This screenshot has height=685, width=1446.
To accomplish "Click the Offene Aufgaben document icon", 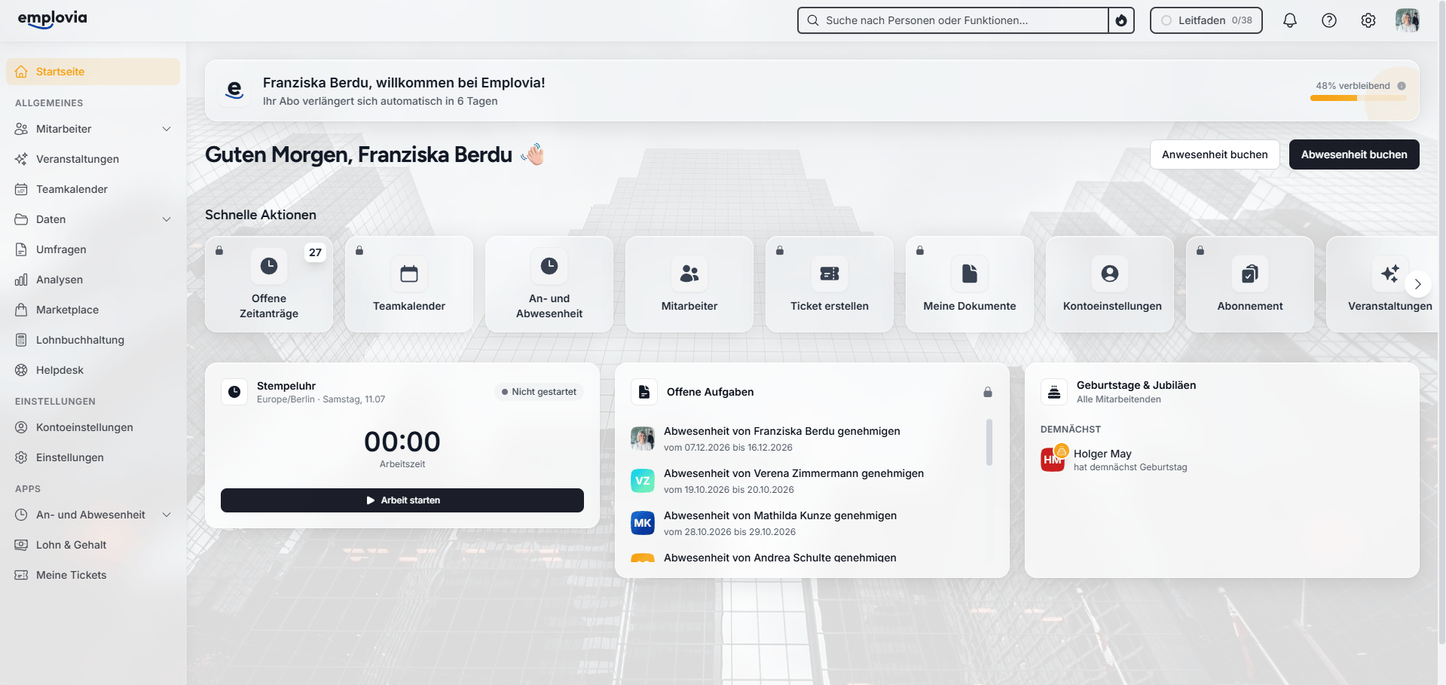I will click(644, 392).
